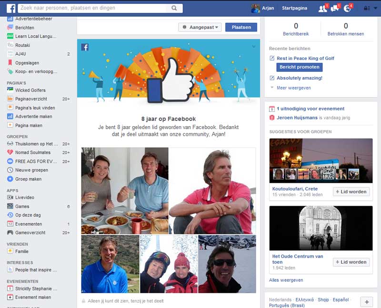Click Pagina's leuk vinden flag icon
Viewport: 381px width, 308px height.
10,108
